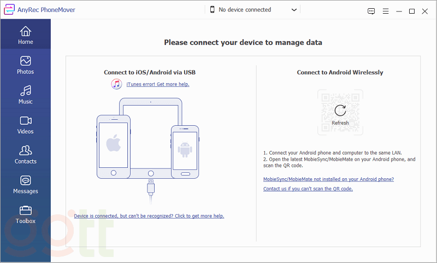Click the iPhone device illustration
This screenshot has height=263, width=437.
coord(113,146)
